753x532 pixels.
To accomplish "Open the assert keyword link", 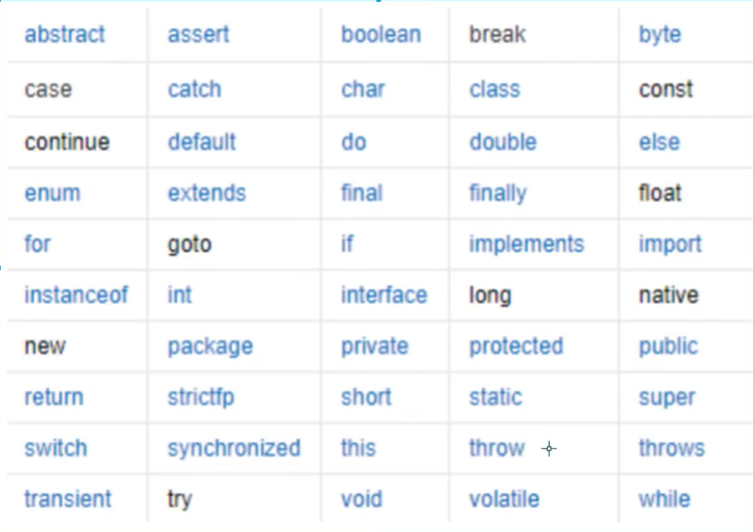I will [198, 35].
